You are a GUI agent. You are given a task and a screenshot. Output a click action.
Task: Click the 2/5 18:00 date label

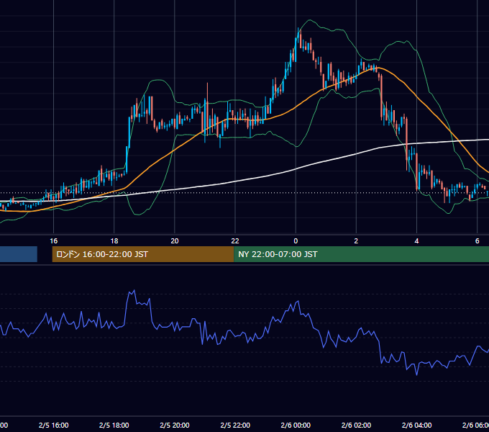coord(114,425)
